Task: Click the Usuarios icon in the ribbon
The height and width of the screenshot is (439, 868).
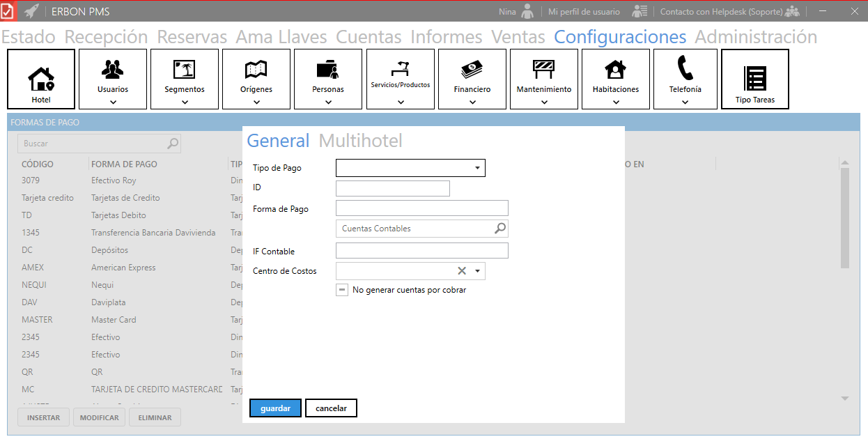Action: [x=113, y=69]
